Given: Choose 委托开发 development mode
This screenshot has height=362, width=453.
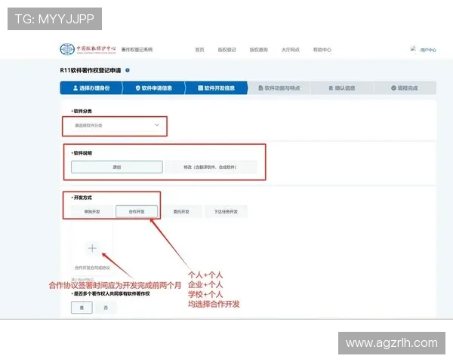Looking at the screenshot, I should tap(181, 212).
